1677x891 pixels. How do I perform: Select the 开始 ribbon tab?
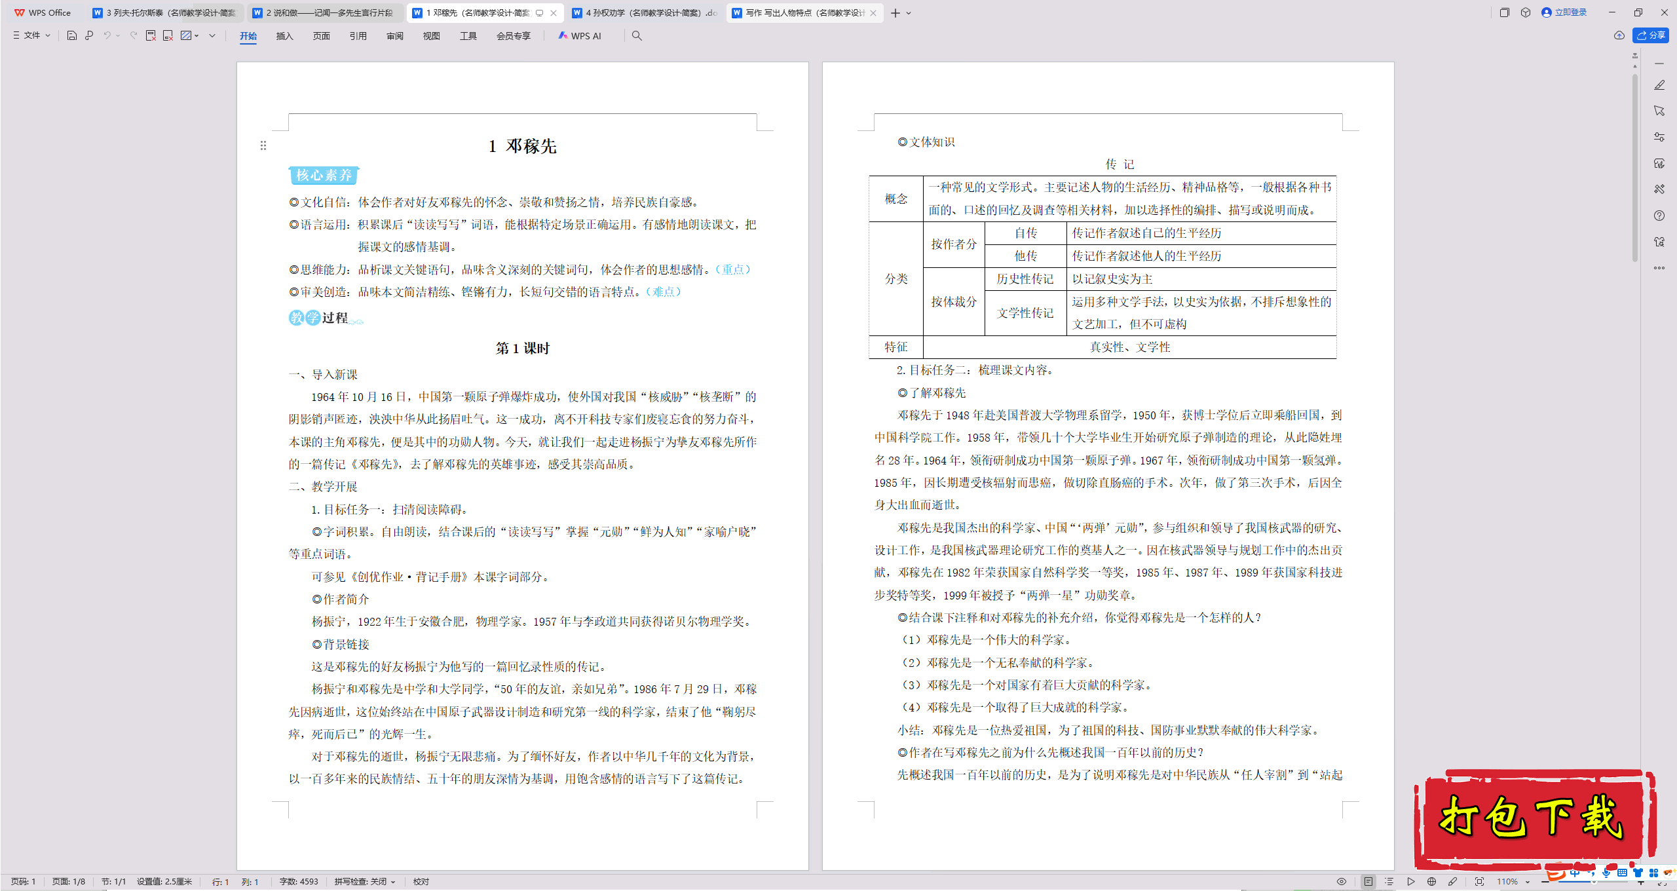248,36
